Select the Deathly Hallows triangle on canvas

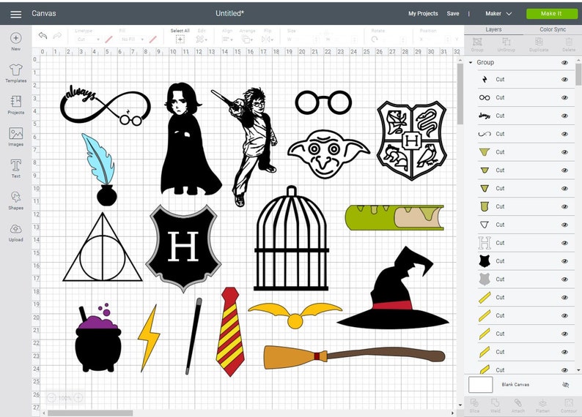point(103,247)
